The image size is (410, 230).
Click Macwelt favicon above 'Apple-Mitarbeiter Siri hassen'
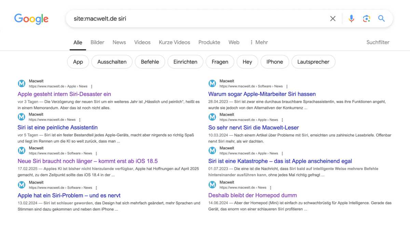click(x=212, y=83)
